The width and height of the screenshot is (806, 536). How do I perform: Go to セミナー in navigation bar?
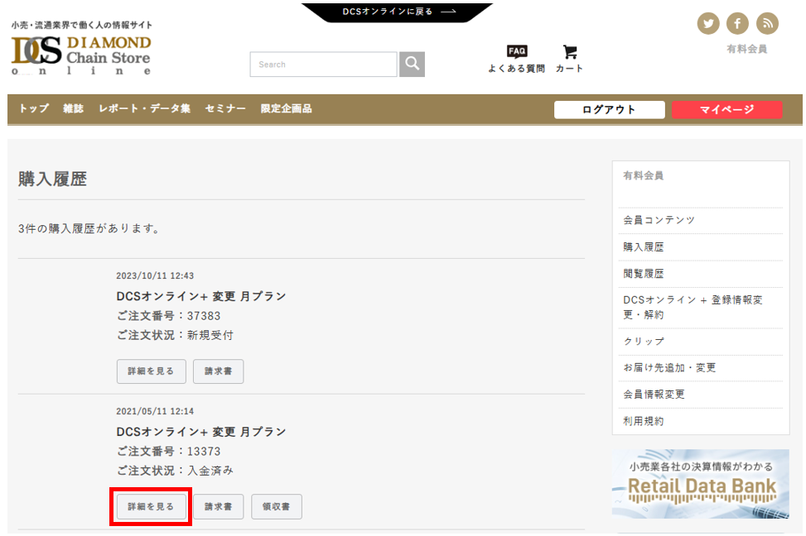(225, 109)
